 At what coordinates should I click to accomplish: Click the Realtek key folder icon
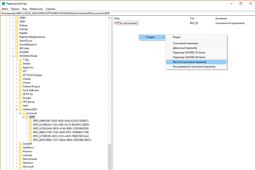[16, 33]
